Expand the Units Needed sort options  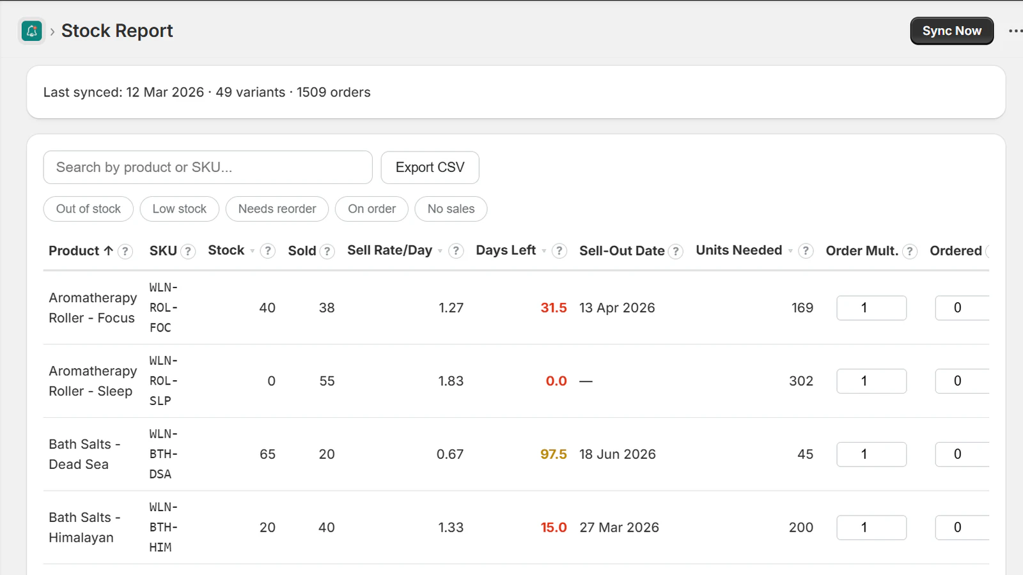click(792, 252)
